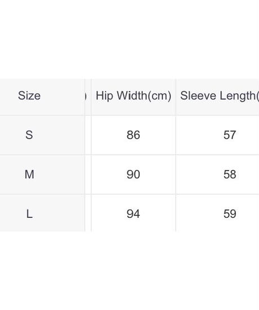Click the narrow hidden column cell in M row
This screenshot has height=310, width=259.
click(88, 174)
